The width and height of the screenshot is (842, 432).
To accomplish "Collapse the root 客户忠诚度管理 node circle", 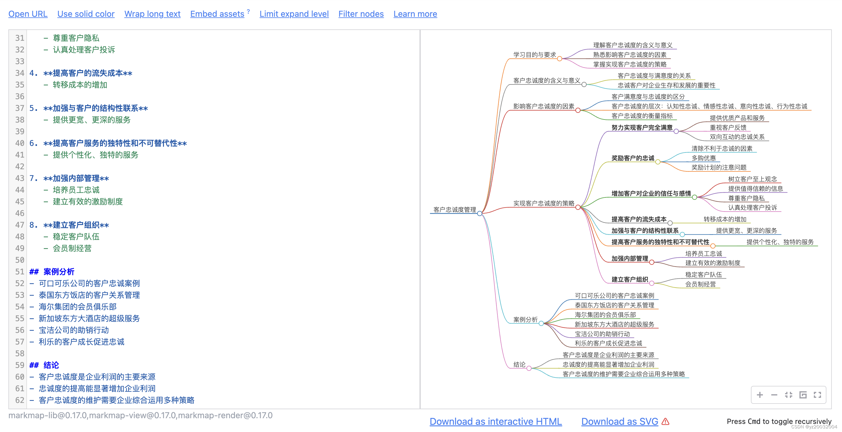I will [479, 213].
